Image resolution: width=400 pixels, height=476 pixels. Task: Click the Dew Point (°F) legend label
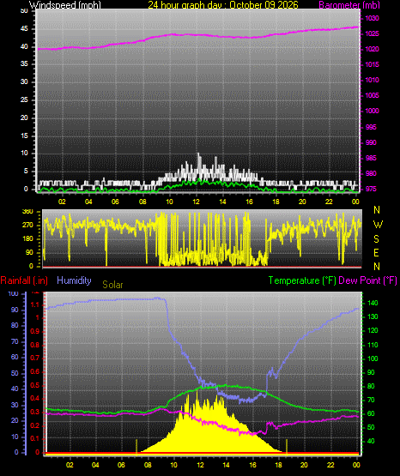[x=367, y=280]
